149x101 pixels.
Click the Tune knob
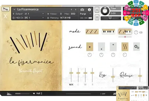(x=105, y=11)
